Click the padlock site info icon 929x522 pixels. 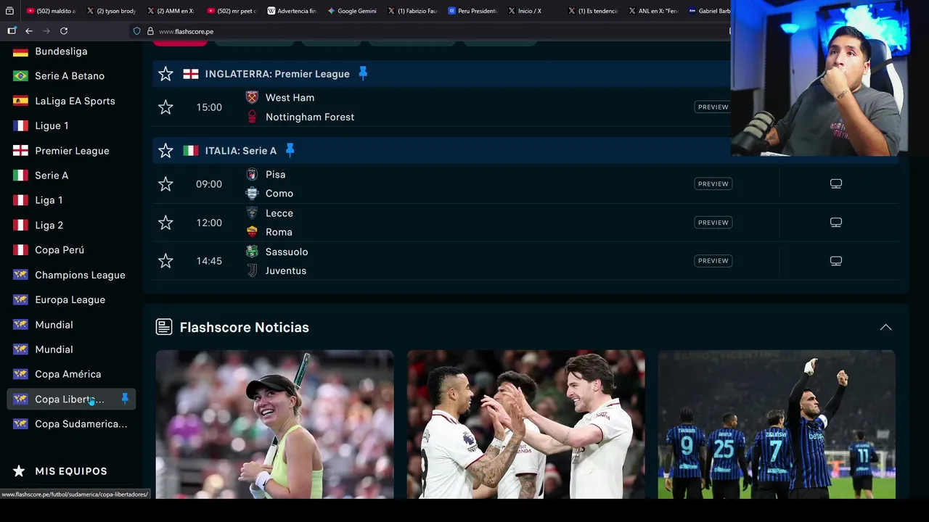click(x=150, y=31)
